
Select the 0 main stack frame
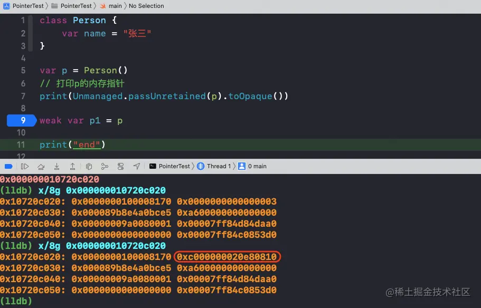pos(252,166)
